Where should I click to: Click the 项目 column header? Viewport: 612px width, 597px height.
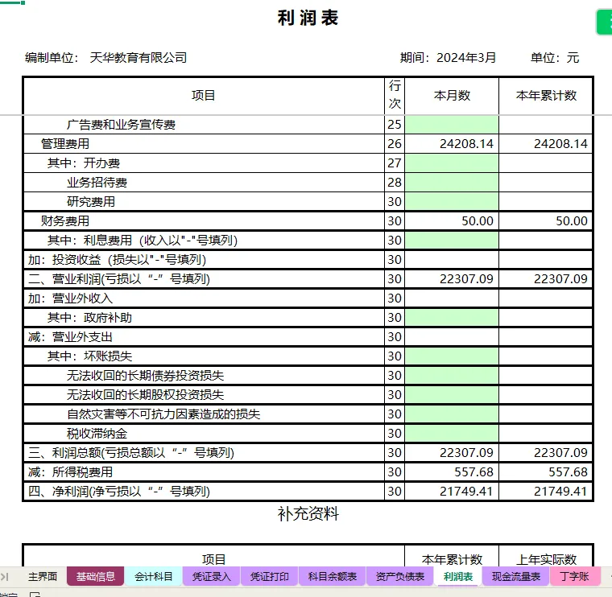[x=204, y=96]
